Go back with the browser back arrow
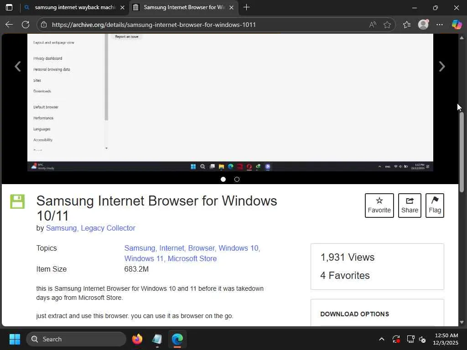467x350 pixels. [x=9, y=25]
